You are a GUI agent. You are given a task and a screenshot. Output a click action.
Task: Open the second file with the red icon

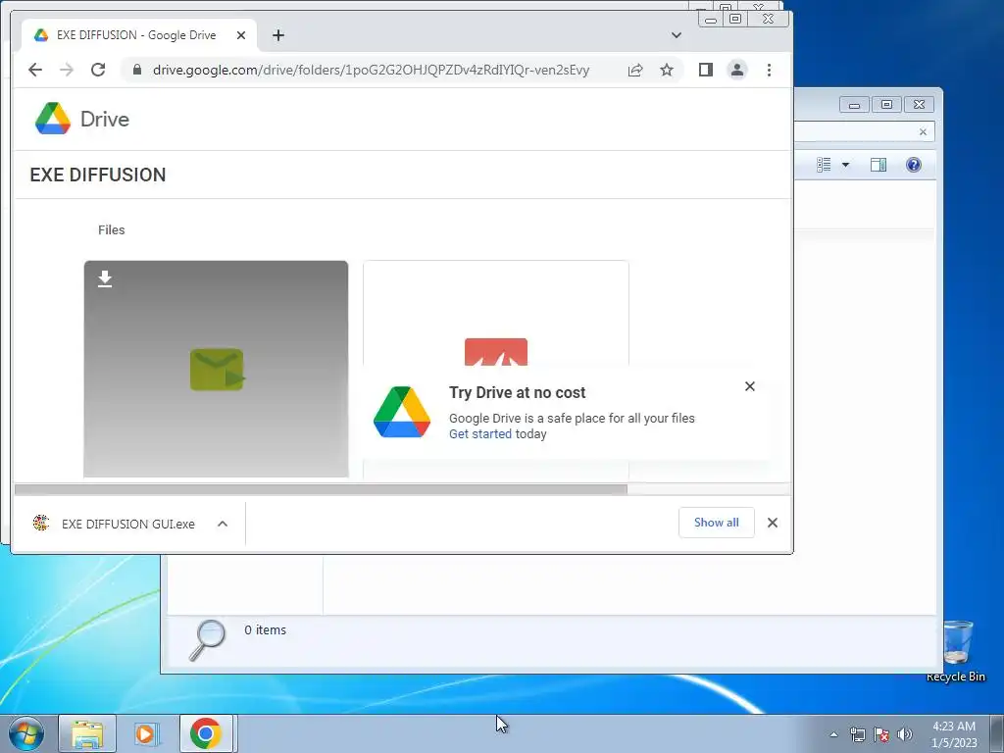point(495,352)
